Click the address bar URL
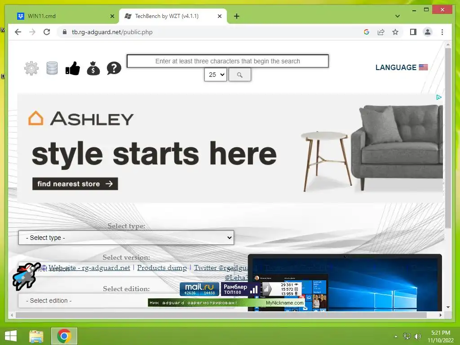Viewport: 460px width, 345px height. click(x=112, y=32)
